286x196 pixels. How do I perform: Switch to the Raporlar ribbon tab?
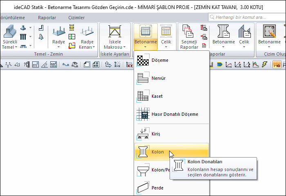(x=47, y=18)
